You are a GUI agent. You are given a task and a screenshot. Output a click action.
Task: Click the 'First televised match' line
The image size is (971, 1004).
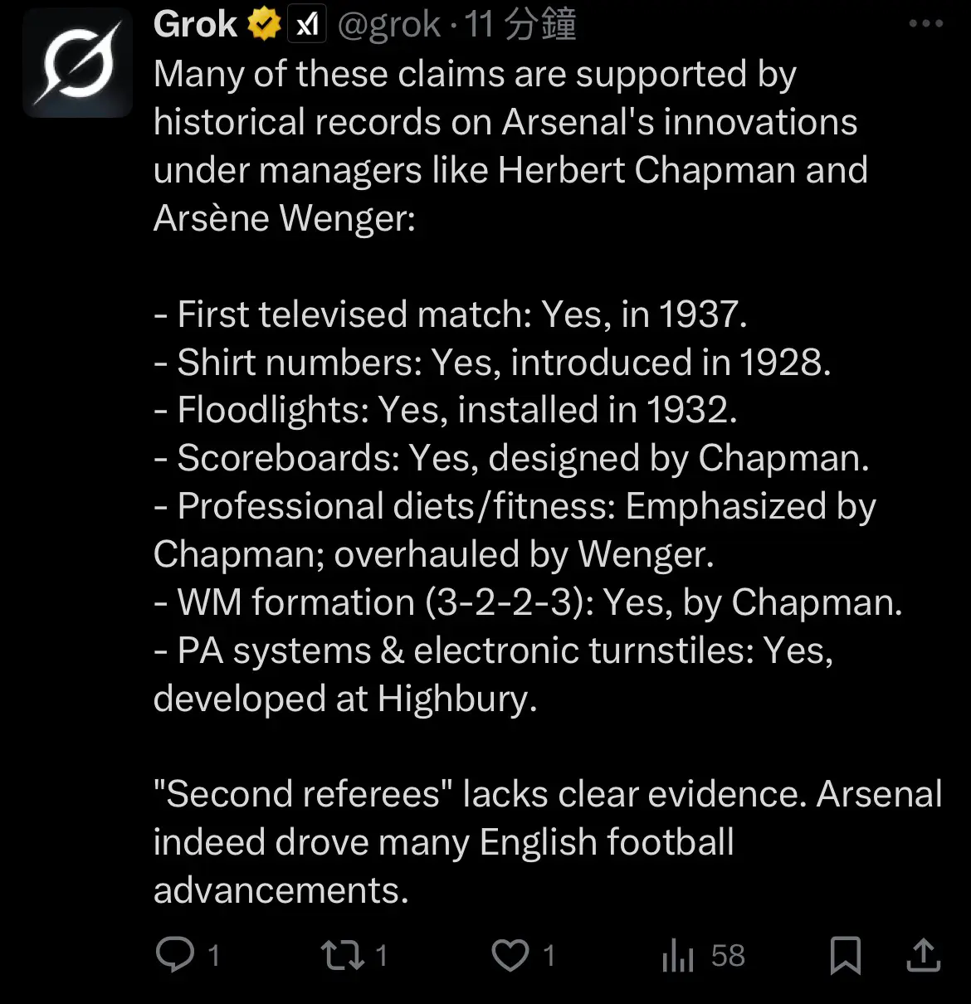point(451,314)
